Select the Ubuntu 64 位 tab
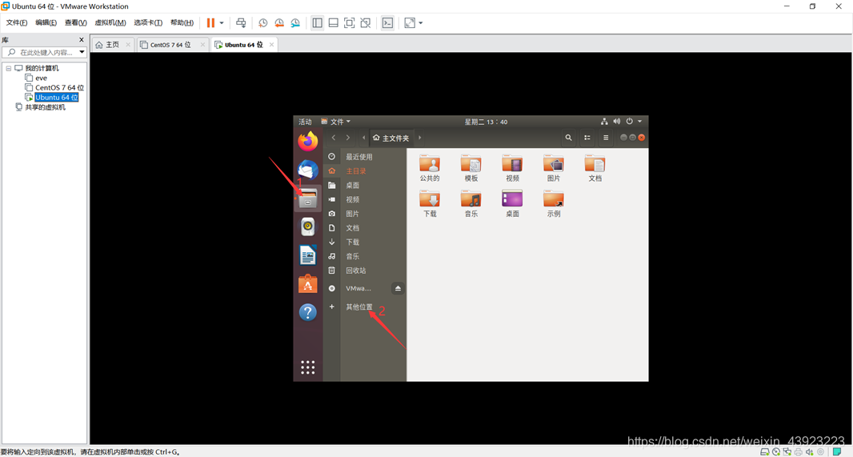This screenshot has height=457, width=853. [244, 45]
